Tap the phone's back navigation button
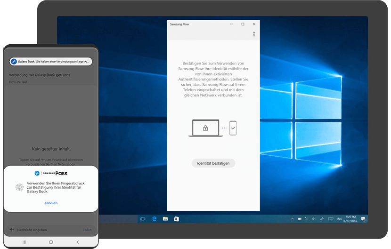The image size is (391, 249). (x=78, y=242)
